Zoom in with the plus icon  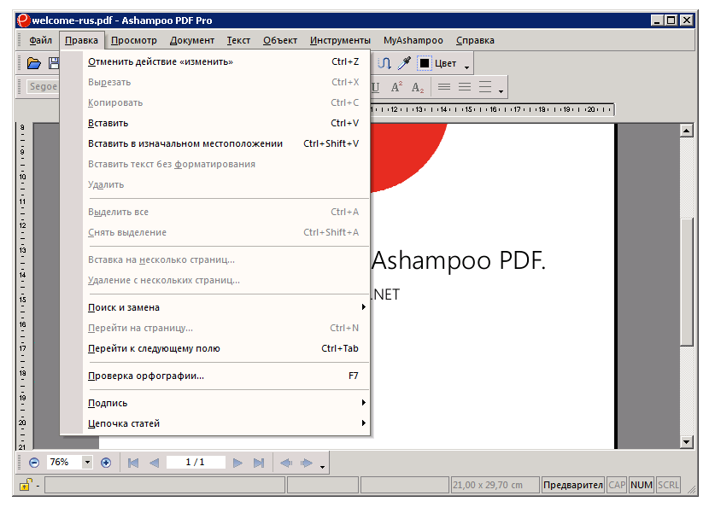point(106,463)
